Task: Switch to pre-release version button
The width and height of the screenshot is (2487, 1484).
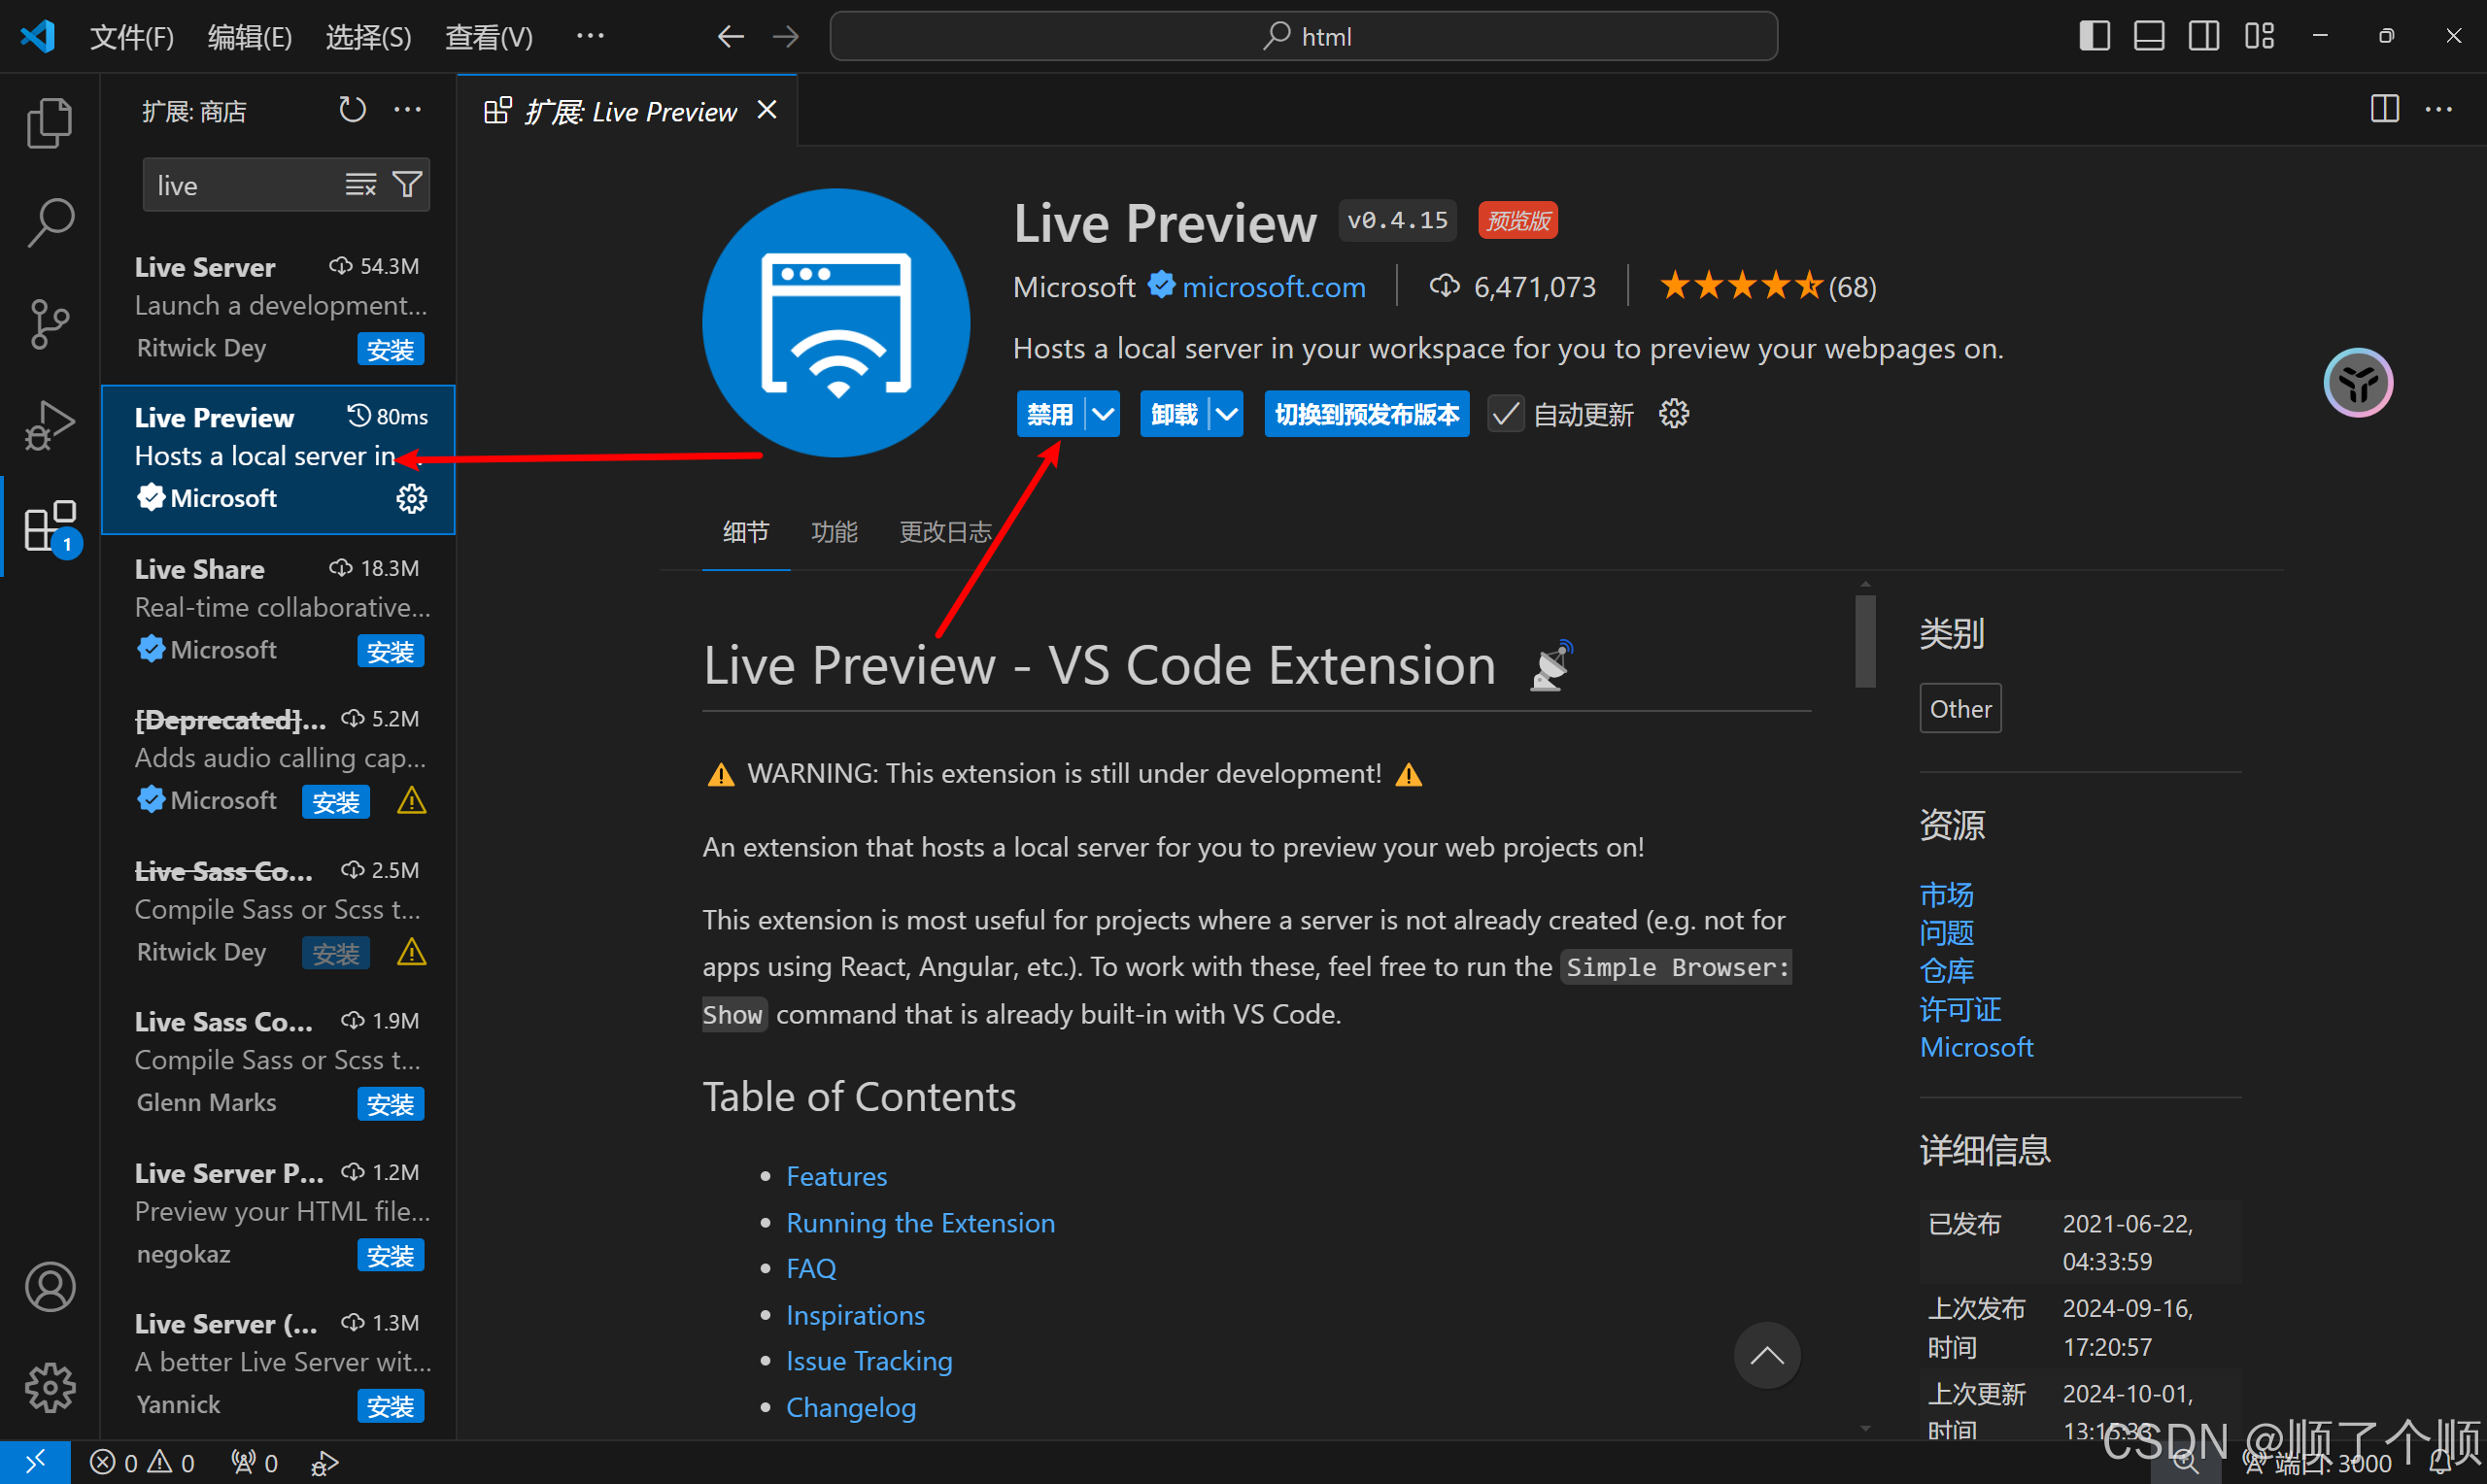Action: click(1366, 414)
